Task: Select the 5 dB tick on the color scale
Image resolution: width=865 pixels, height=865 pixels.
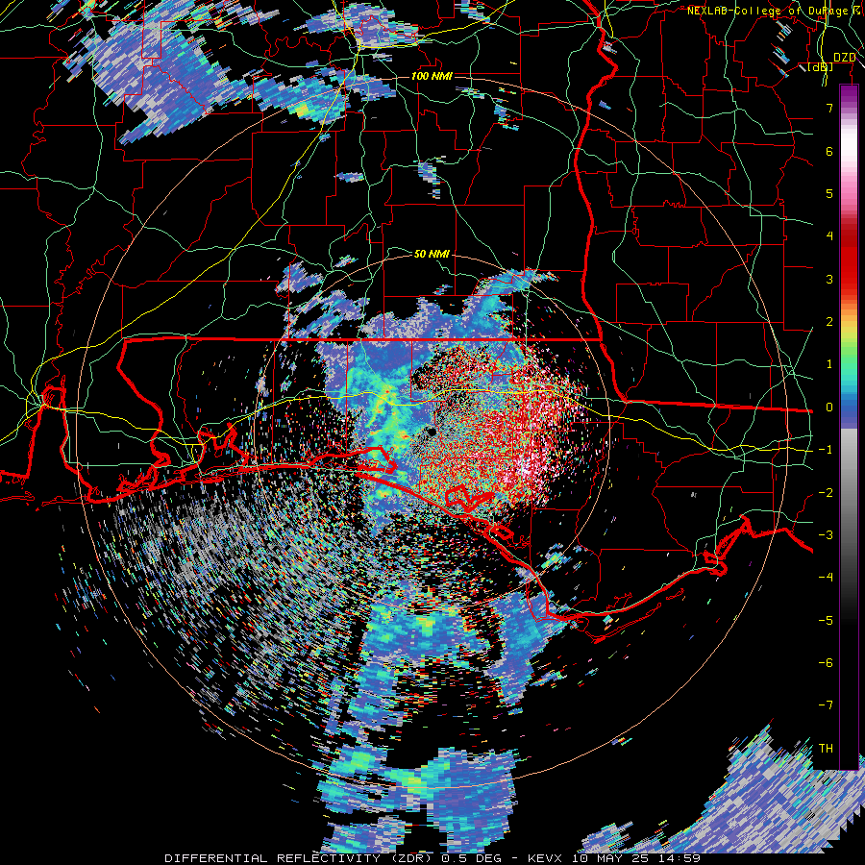Action: pyautogui.click(x=829, y=193)
